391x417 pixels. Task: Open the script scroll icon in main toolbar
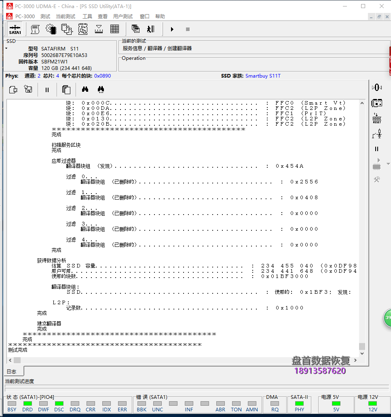35,29
